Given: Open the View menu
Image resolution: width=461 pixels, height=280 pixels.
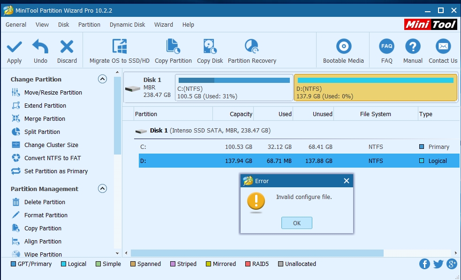Looking at the screenshot, I should tap(42, 25).
